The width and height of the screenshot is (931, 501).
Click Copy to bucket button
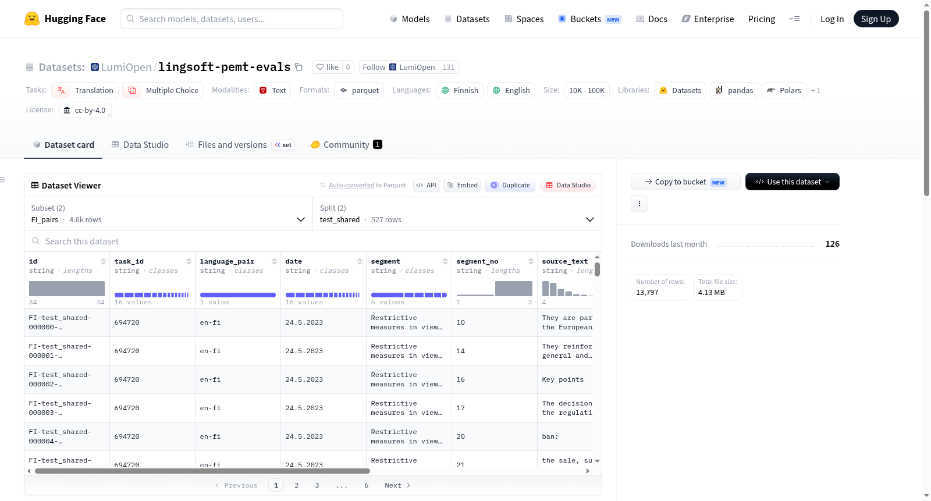[685, 182]
